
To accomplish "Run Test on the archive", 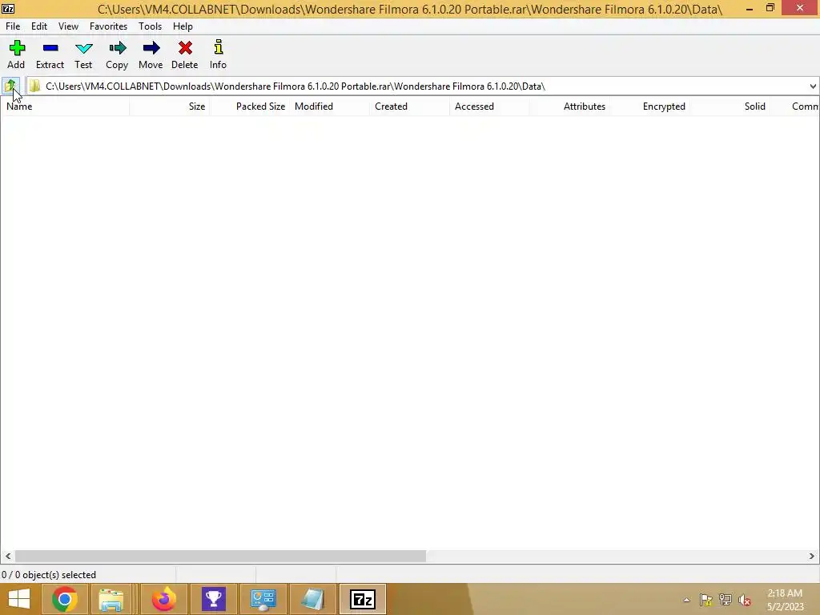I will pyautogui.click(x=83, y=54).
